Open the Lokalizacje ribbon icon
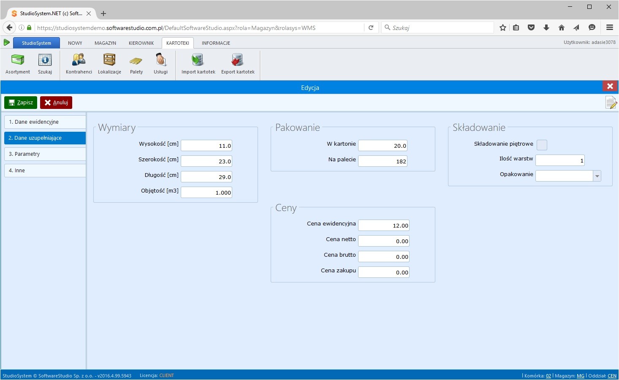 (109, 64)
